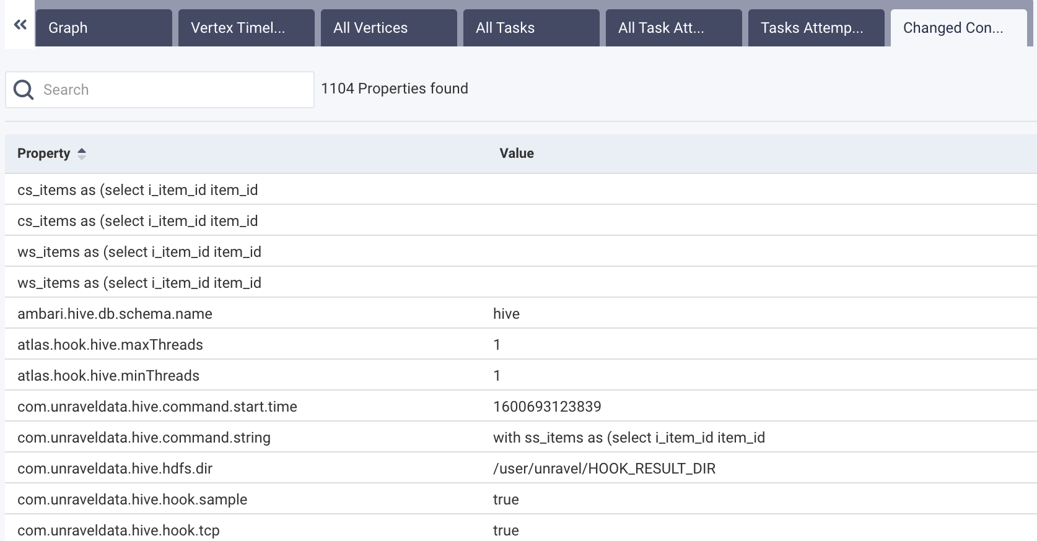Click the 1104 Properties found label
The width and height of the screenshot is (1037, 541).
click(x=395, y=89)
